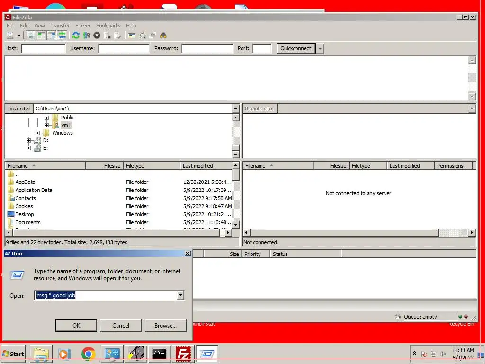Open the Site Manager dropdown arrow
Image resolution: width=485 pixels, height=364 pixels.
click(x=18, y=36)
